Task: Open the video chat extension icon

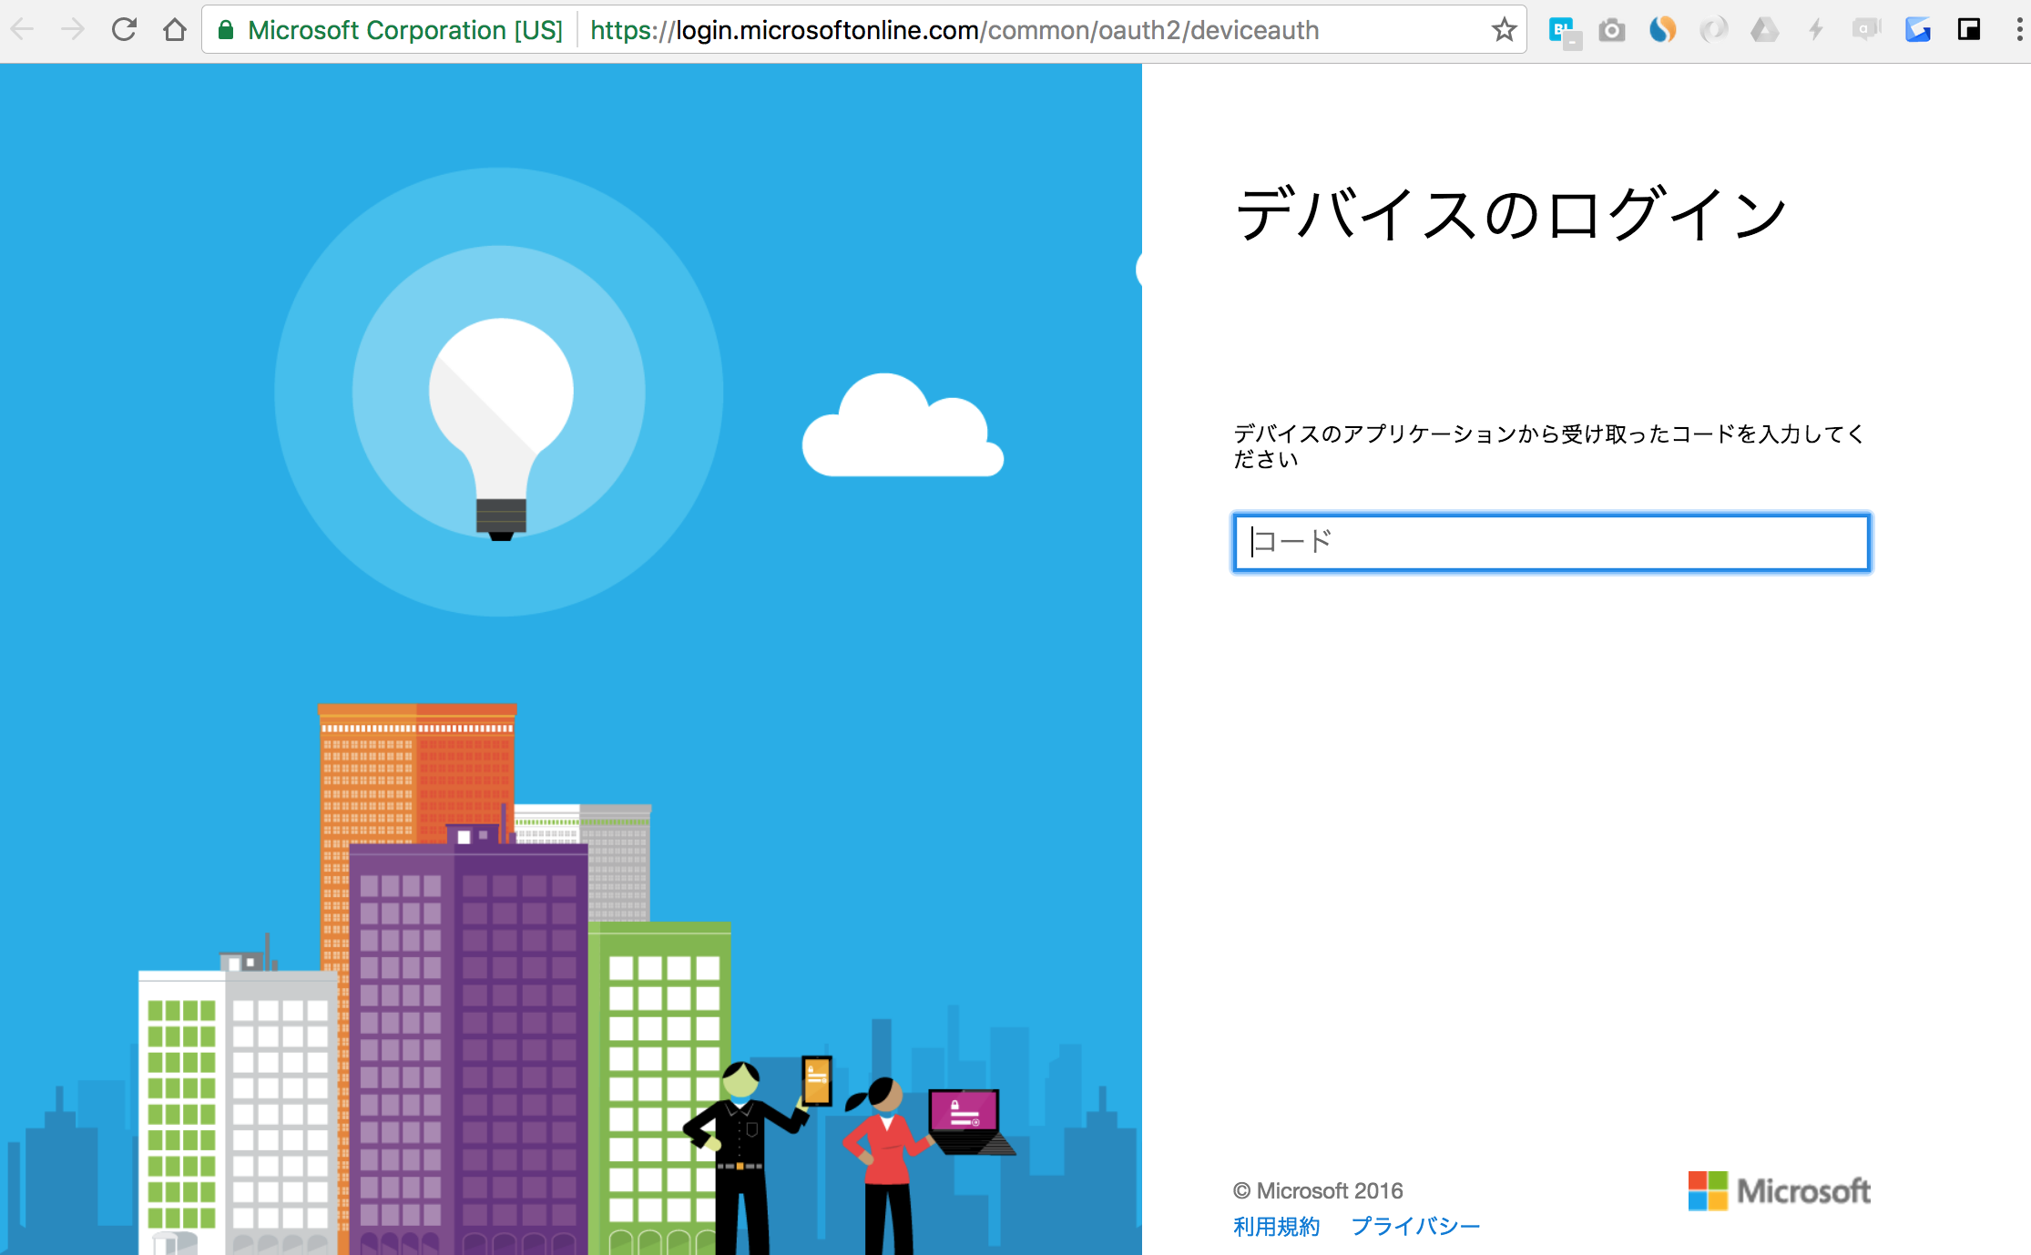Action: pyautogui.click(x=1864, y=29)
